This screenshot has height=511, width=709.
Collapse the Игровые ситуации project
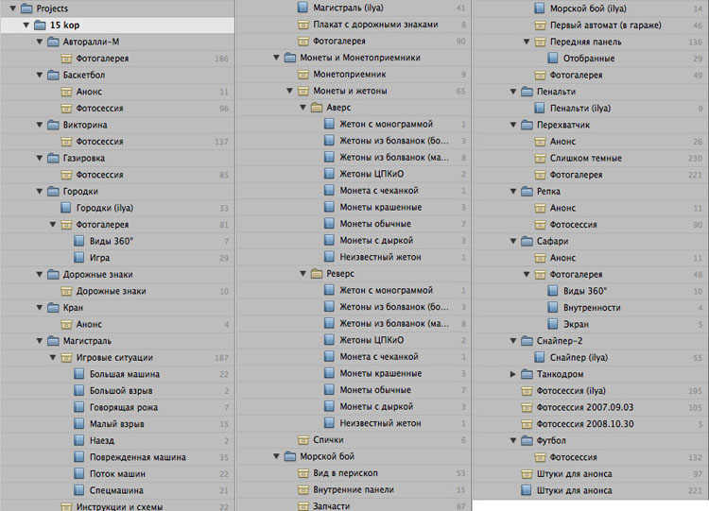[52, 357]
